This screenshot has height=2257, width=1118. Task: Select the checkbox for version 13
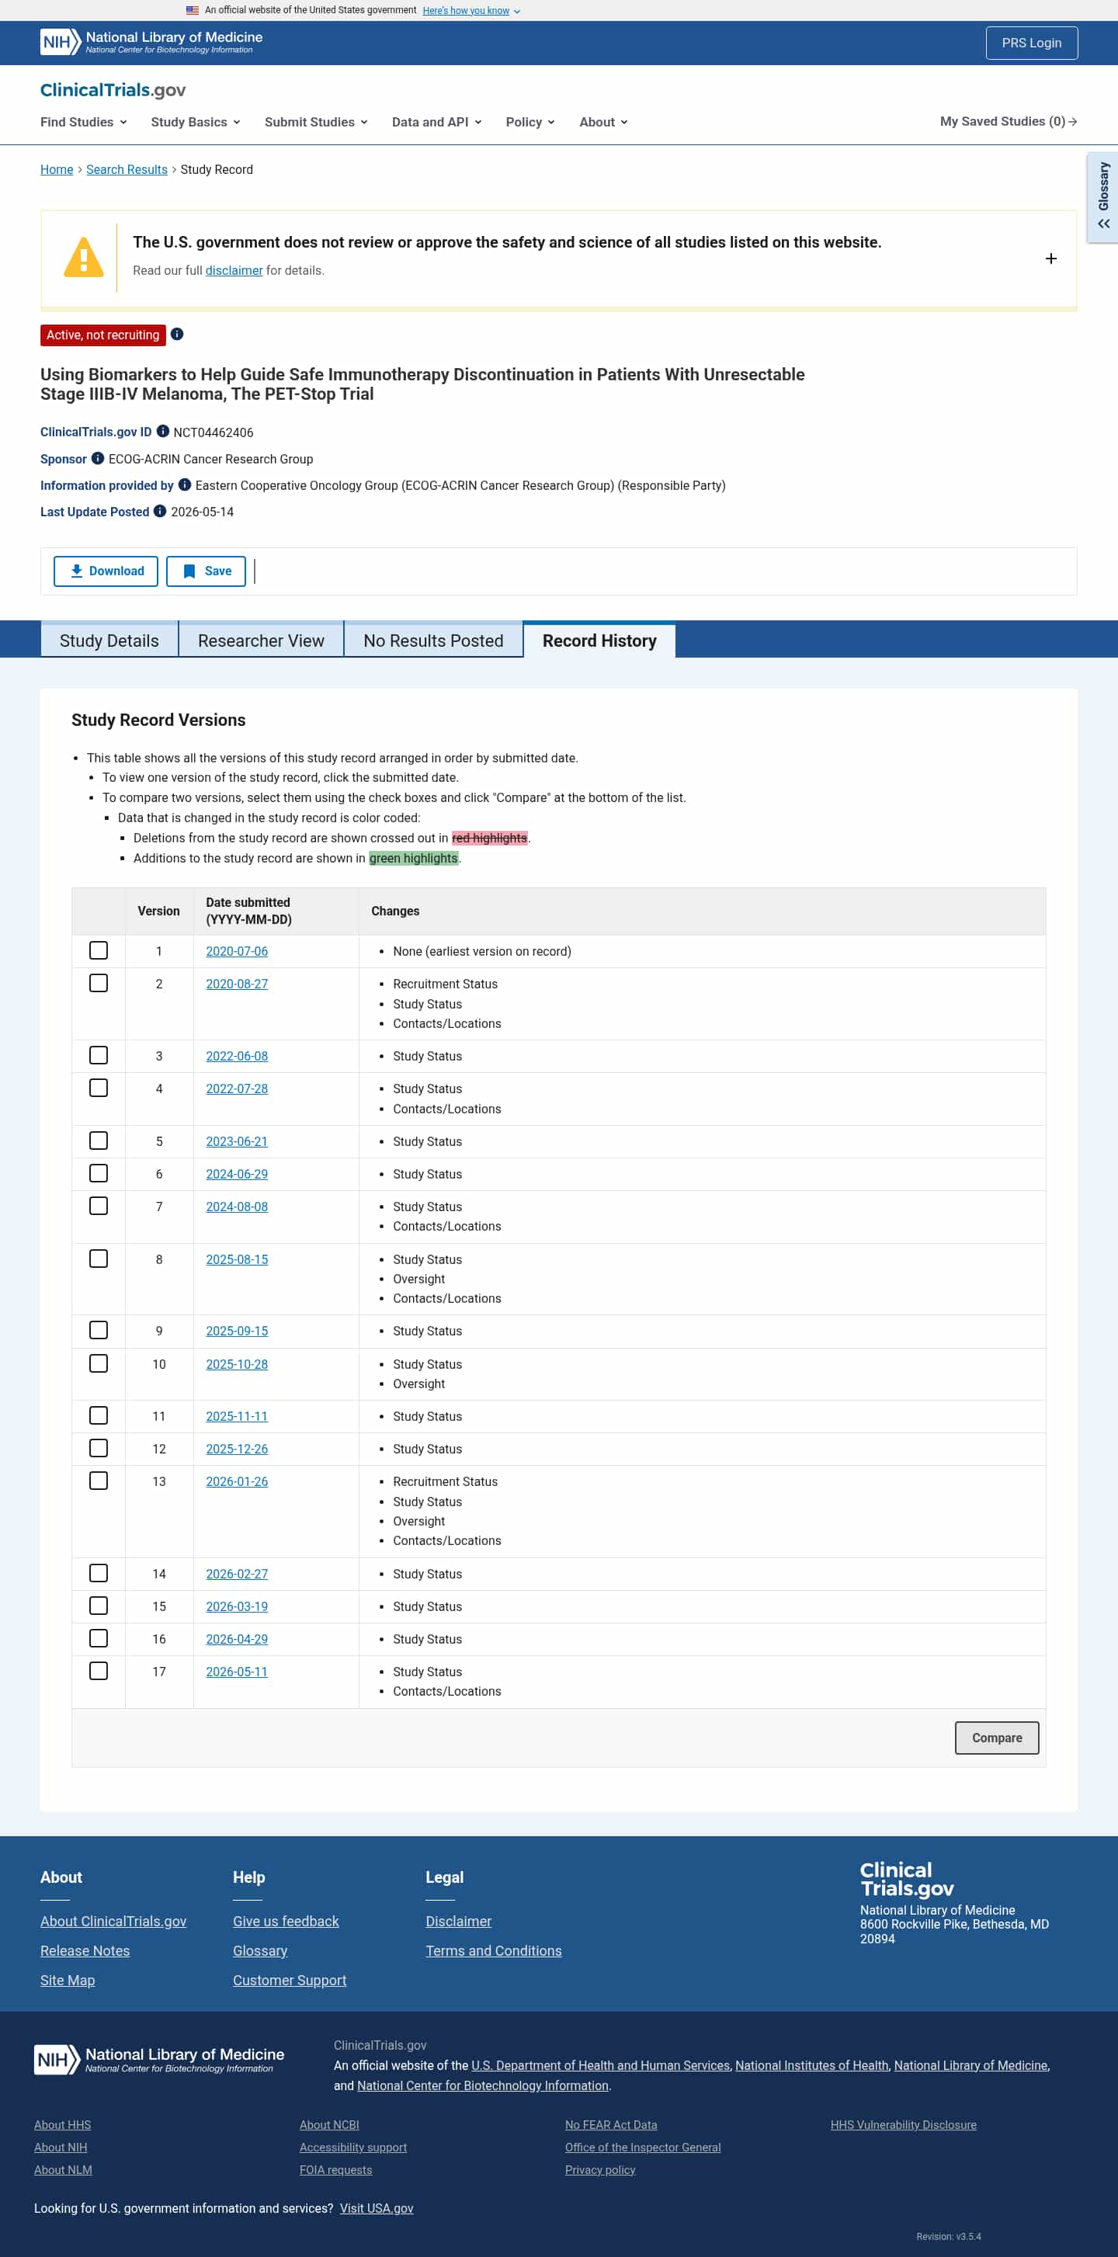click(x=99, y=1481)
